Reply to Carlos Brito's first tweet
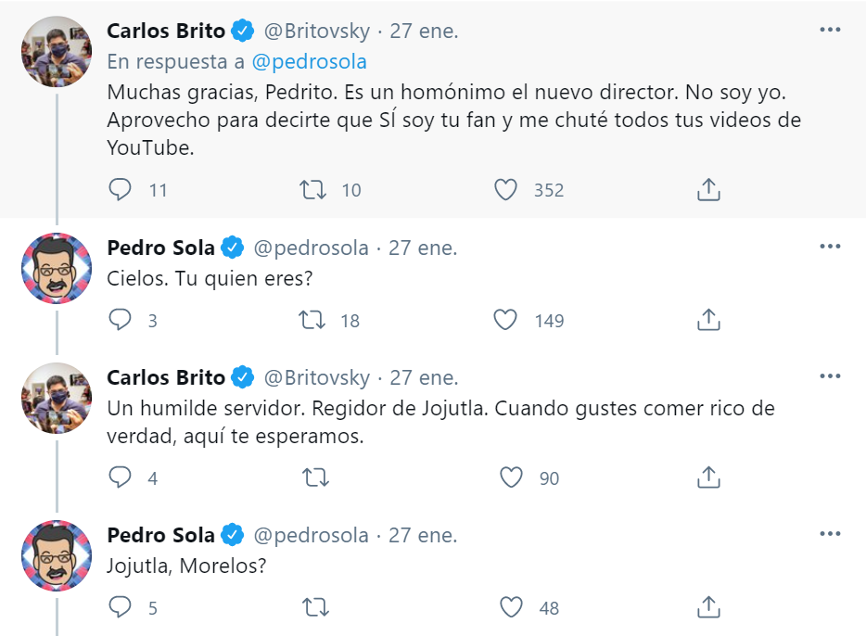866x636 pixels. pos(121,190)
